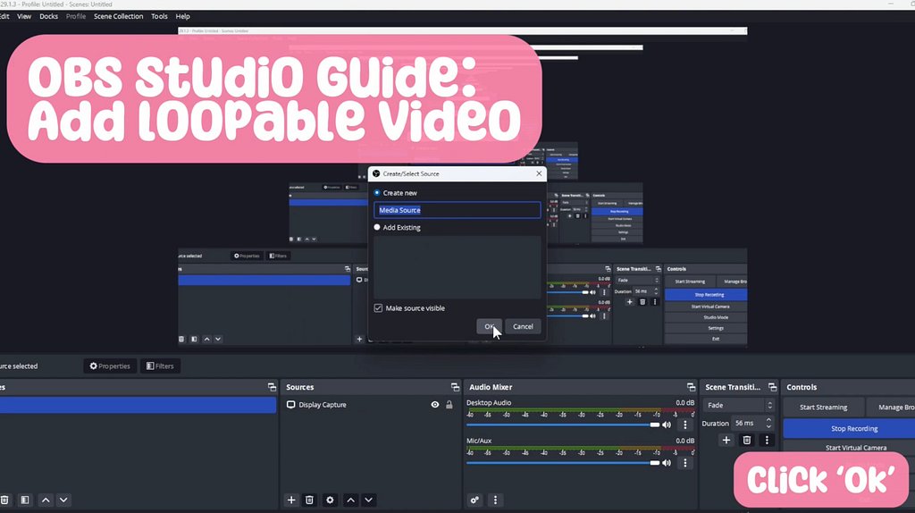Click the Media Source name text field
This screenshot has width=915, height=513.
click(x=457, y=210)
